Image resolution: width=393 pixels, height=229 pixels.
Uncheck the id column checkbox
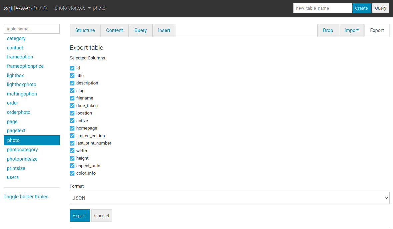(72, 68)
